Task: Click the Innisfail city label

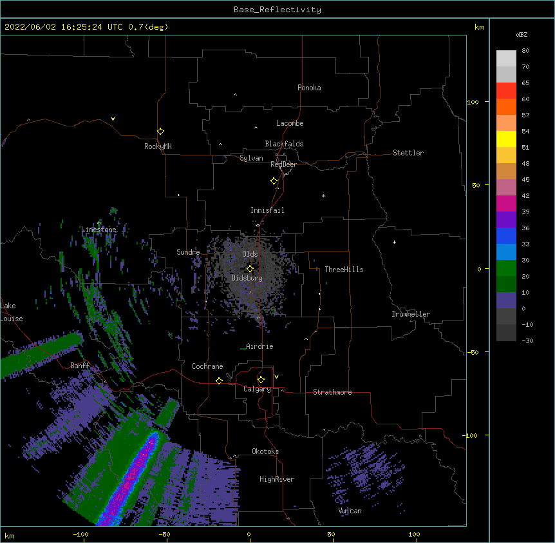Action: pyautogui.click(x=267, y=210)
